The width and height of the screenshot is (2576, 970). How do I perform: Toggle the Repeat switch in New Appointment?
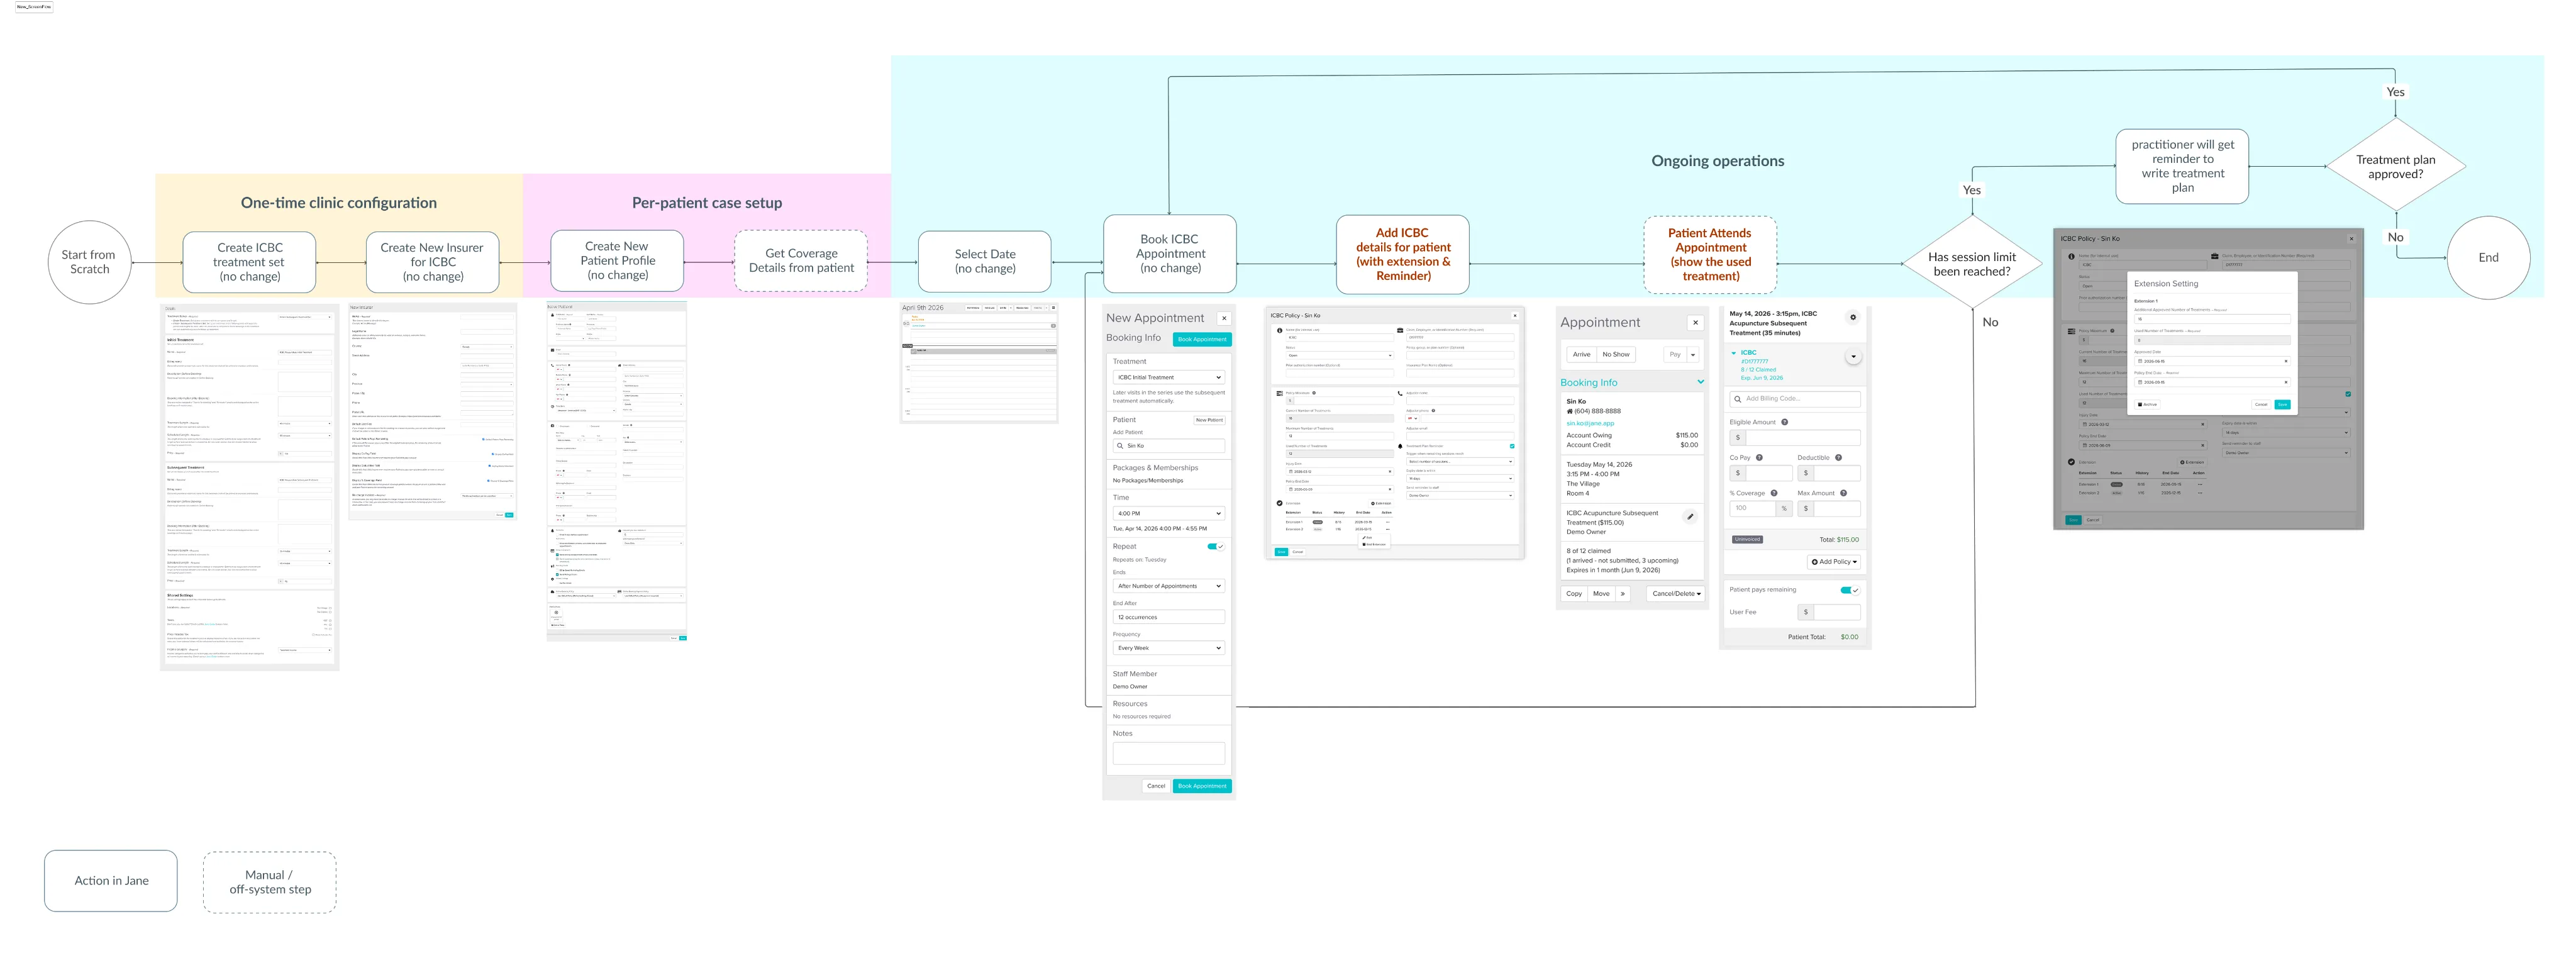point(1215,547)
